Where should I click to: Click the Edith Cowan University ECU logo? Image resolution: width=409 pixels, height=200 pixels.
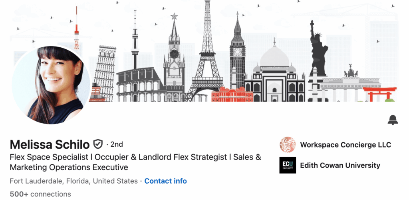point(288,165)
